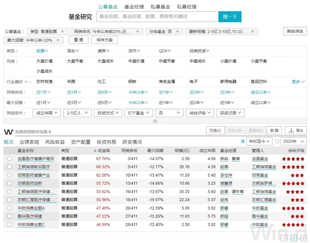Open the 风险收益 results tab

(55, 142)
